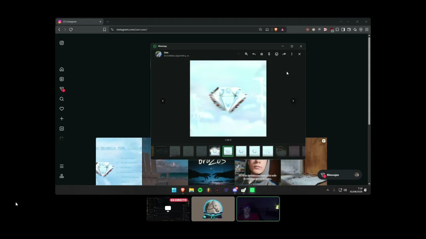Open the Windows Start menu

[x=174, y=190]
